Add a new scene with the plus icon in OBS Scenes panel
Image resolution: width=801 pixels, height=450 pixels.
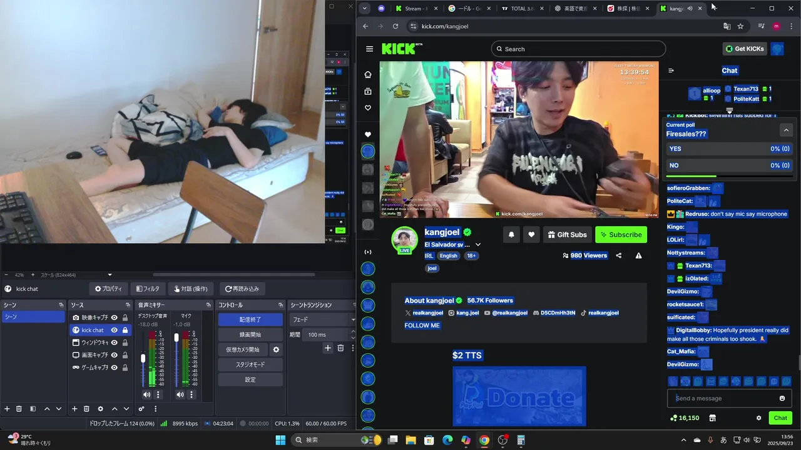point(7,409)
